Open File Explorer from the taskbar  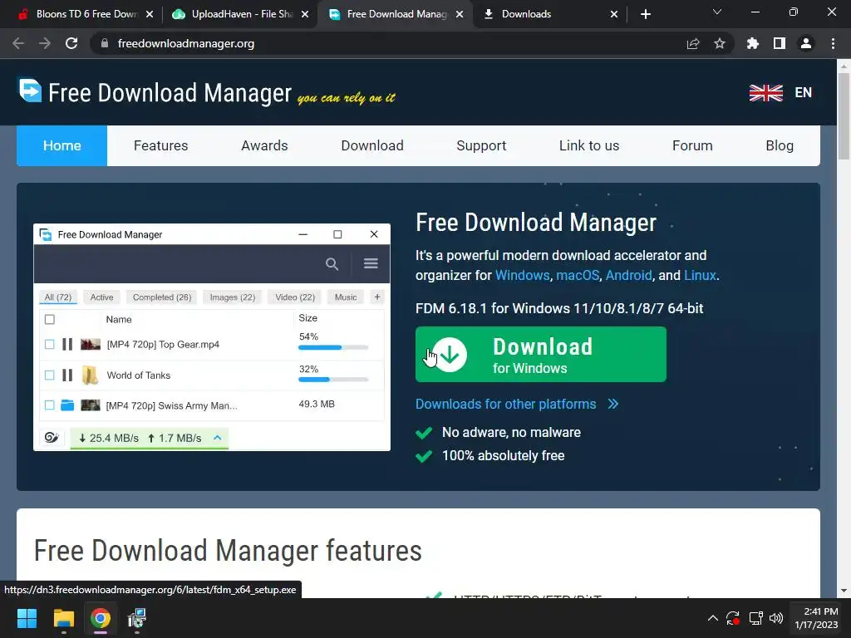point(63,618)
